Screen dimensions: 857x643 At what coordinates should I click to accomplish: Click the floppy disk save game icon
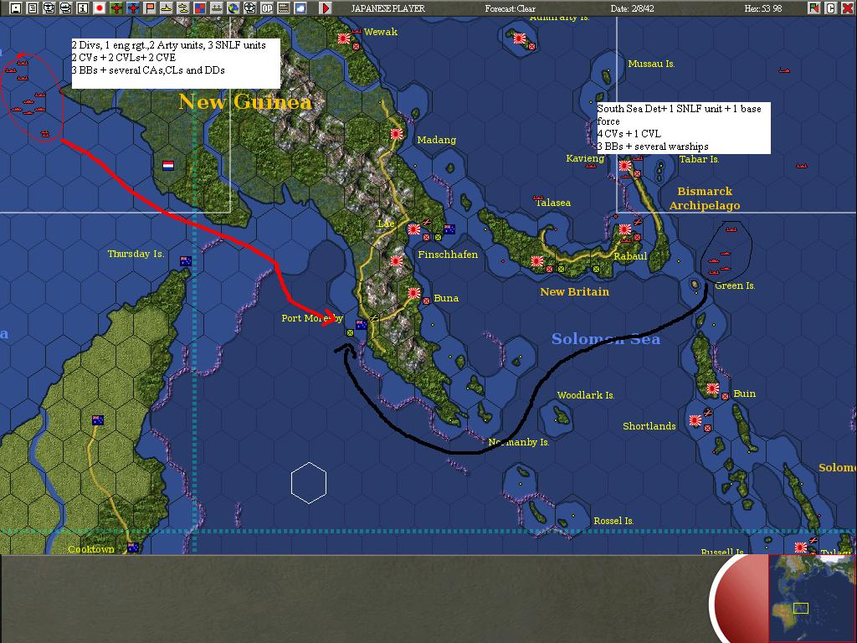(16, 8)
